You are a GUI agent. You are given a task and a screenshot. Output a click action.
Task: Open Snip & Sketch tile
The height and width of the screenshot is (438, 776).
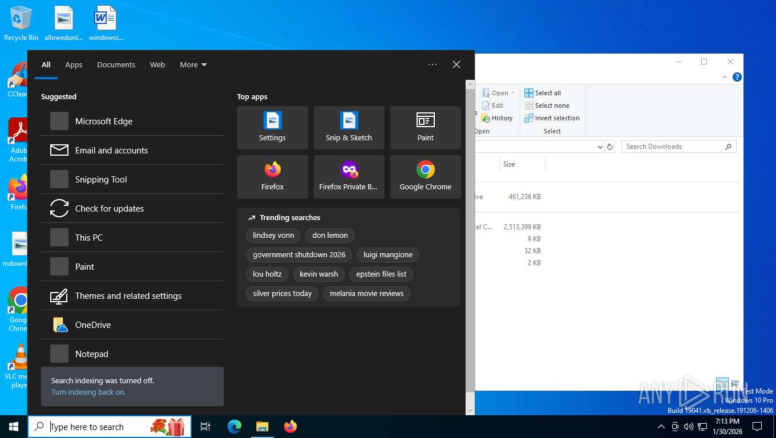(349, 128)
